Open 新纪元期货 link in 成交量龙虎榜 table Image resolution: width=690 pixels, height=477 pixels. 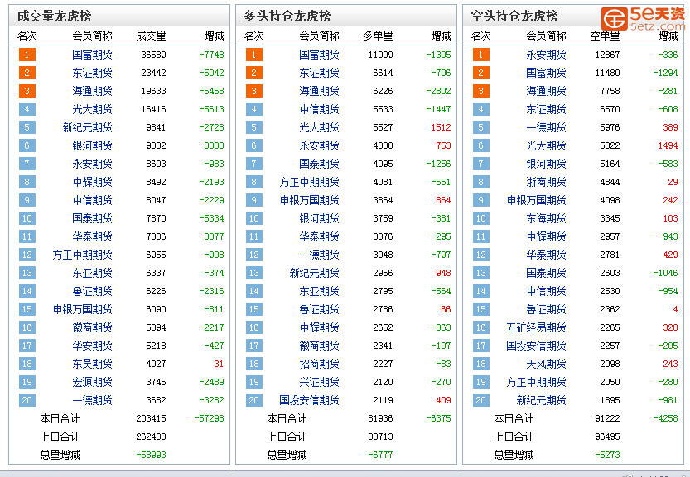pos(87,127)
